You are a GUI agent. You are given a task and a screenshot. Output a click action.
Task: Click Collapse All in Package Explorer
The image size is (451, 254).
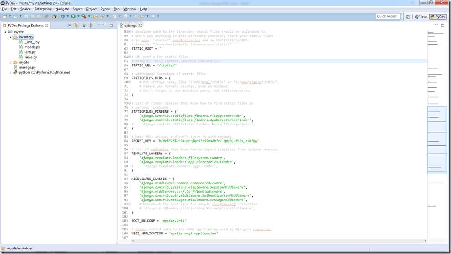[69, 25]
